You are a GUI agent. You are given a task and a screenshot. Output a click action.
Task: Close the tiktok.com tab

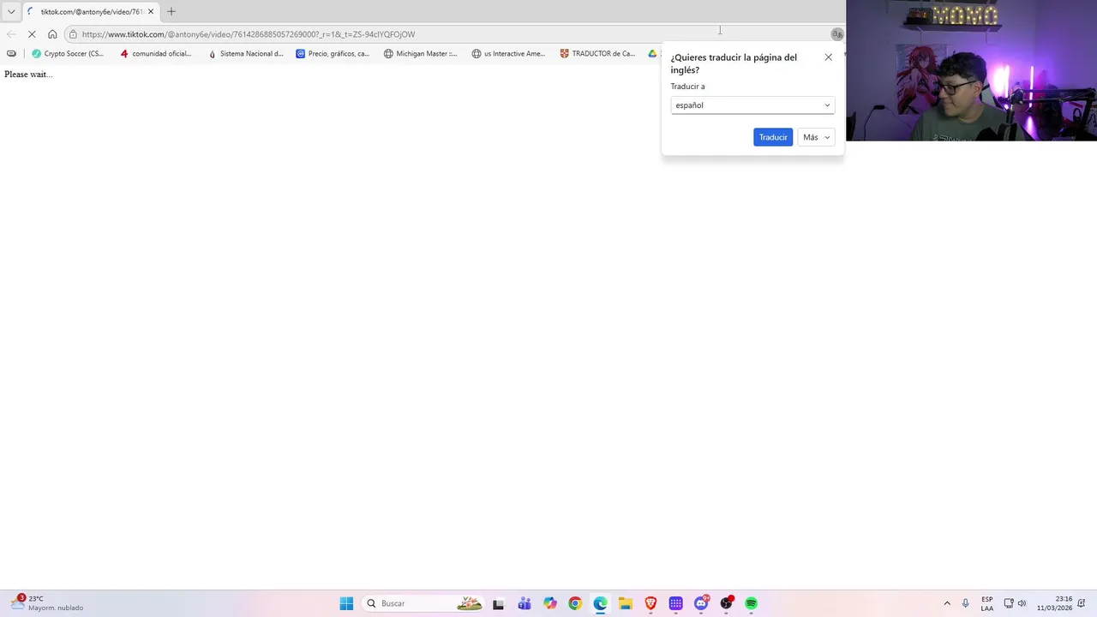[x=151, y=12]
